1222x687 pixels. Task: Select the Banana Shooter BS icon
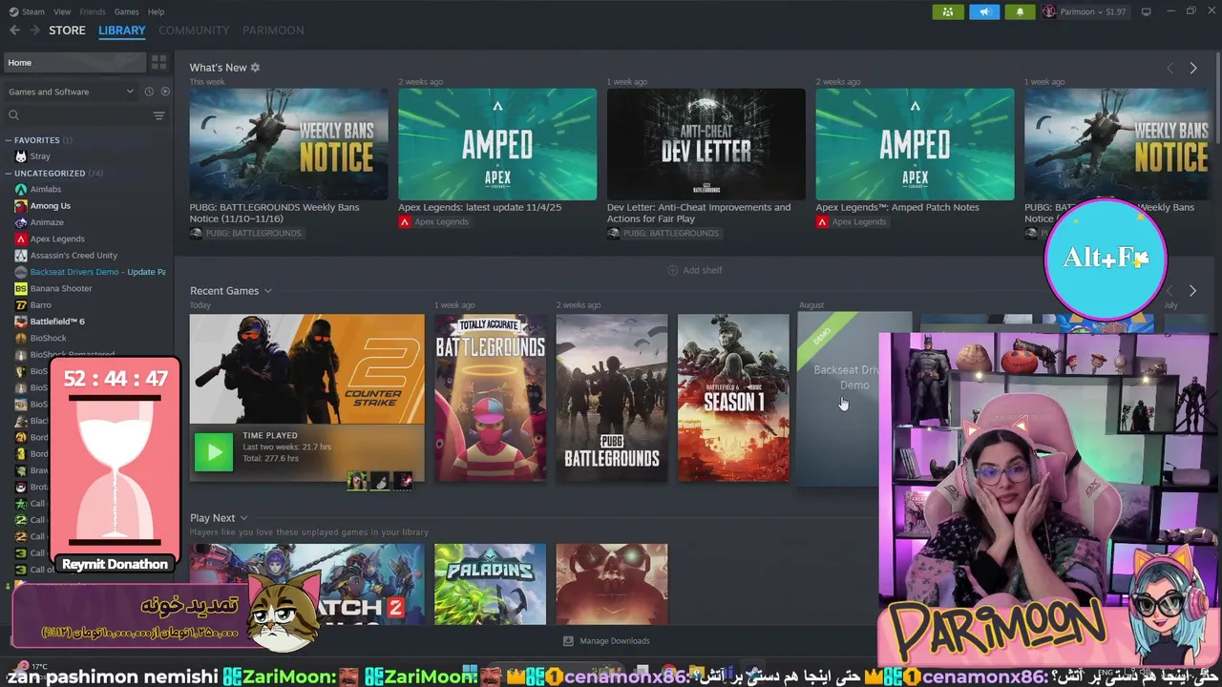tap(21, 288)
